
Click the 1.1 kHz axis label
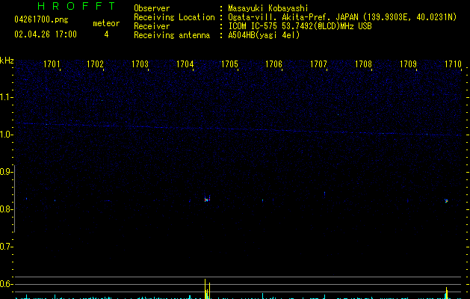click(6, 97)
